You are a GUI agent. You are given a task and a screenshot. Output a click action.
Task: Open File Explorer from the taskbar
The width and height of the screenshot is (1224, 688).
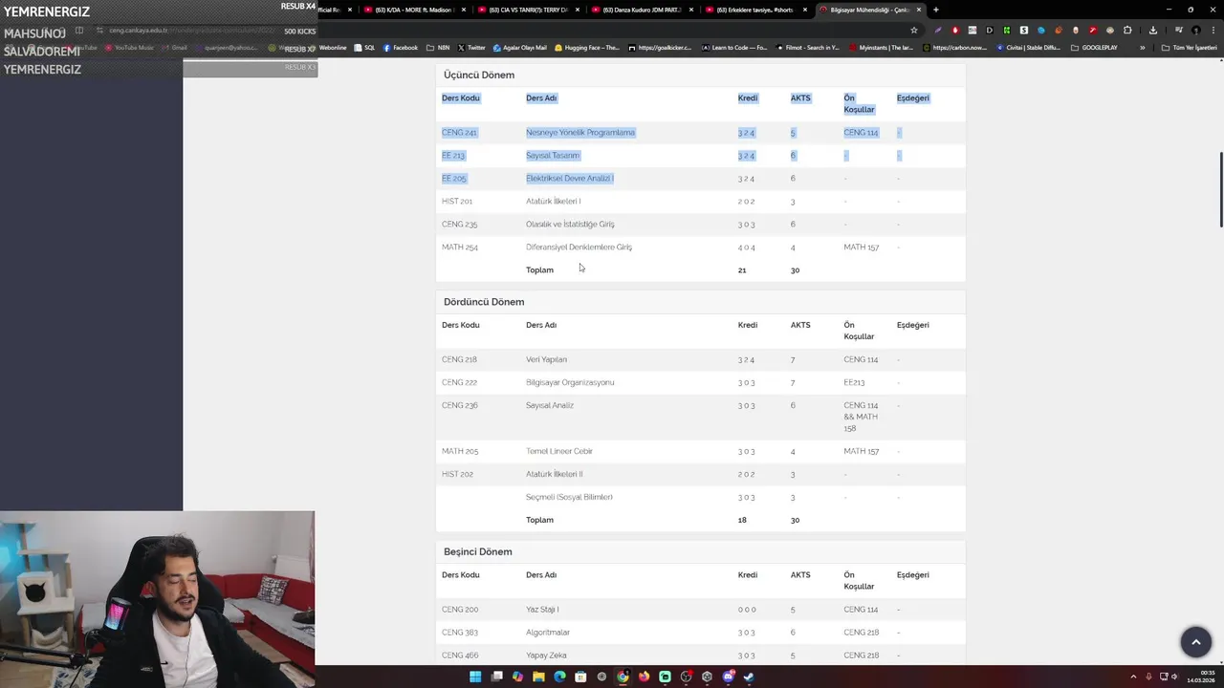[538, 677]
